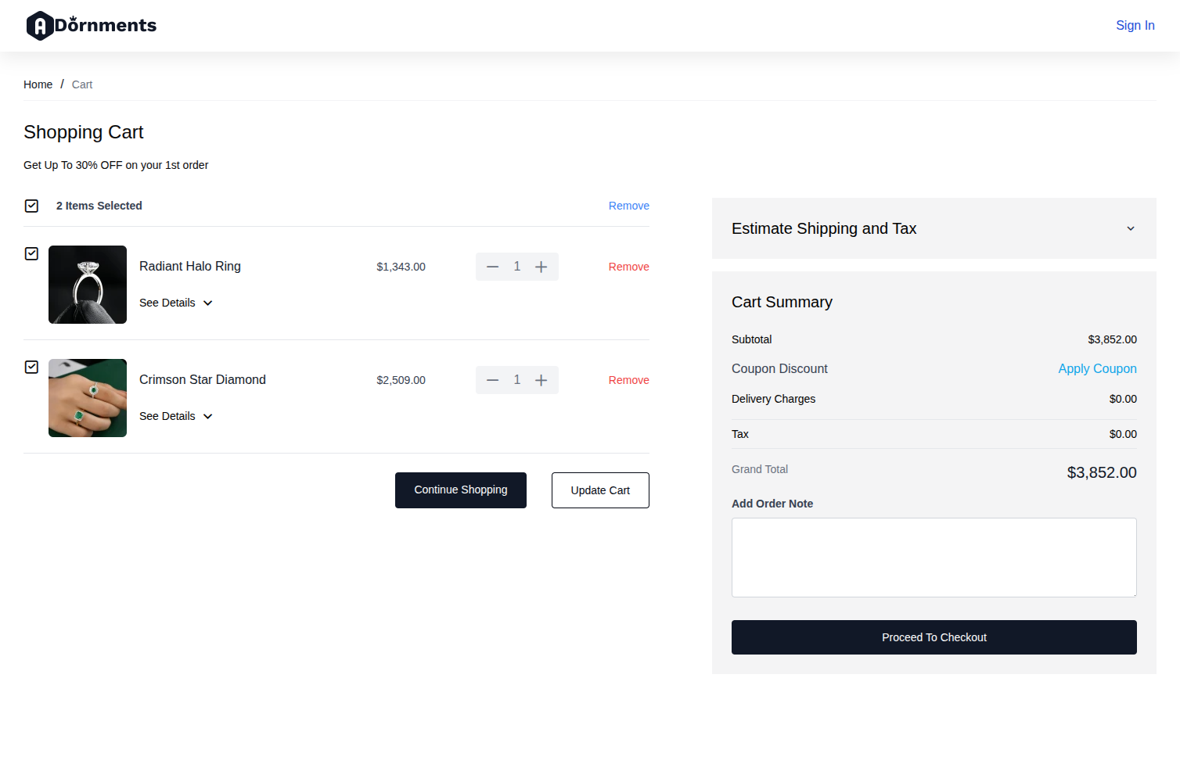Image resolution: width=1180 pixels, height=782 pixels.
Task: Deselect the Crimson Star Diamond checkbox
Action: coord(31,367)
